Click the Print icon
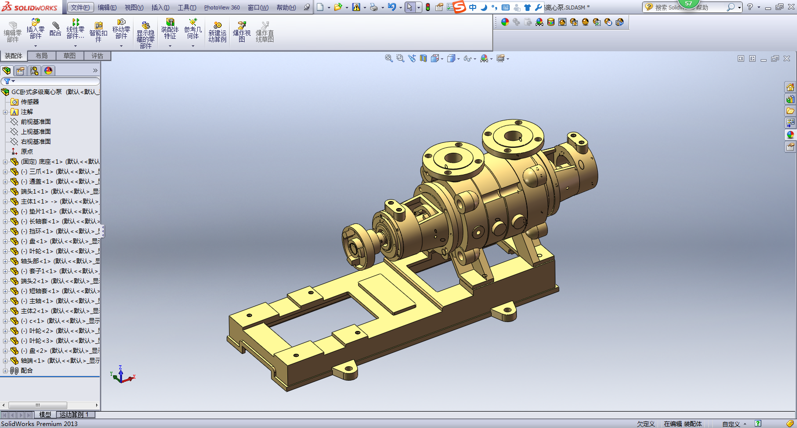This screenshot has height=428, width=797. [x=374, y=7]
